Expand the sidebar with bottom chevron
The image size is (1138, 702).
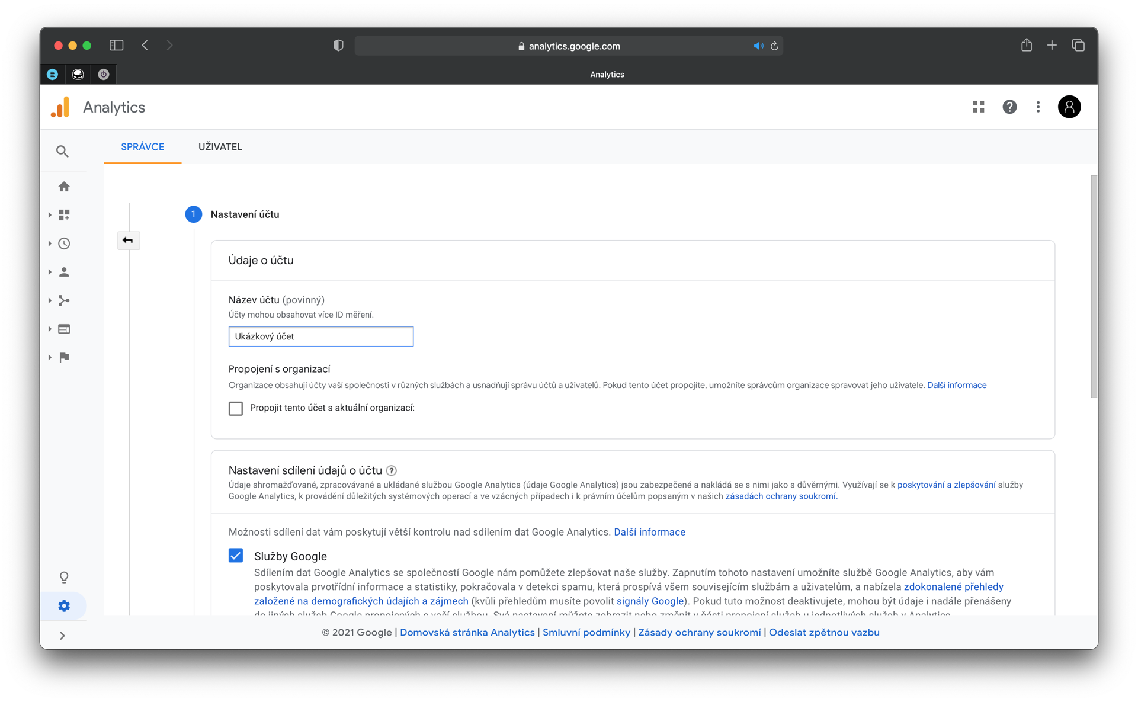(62, 636)
